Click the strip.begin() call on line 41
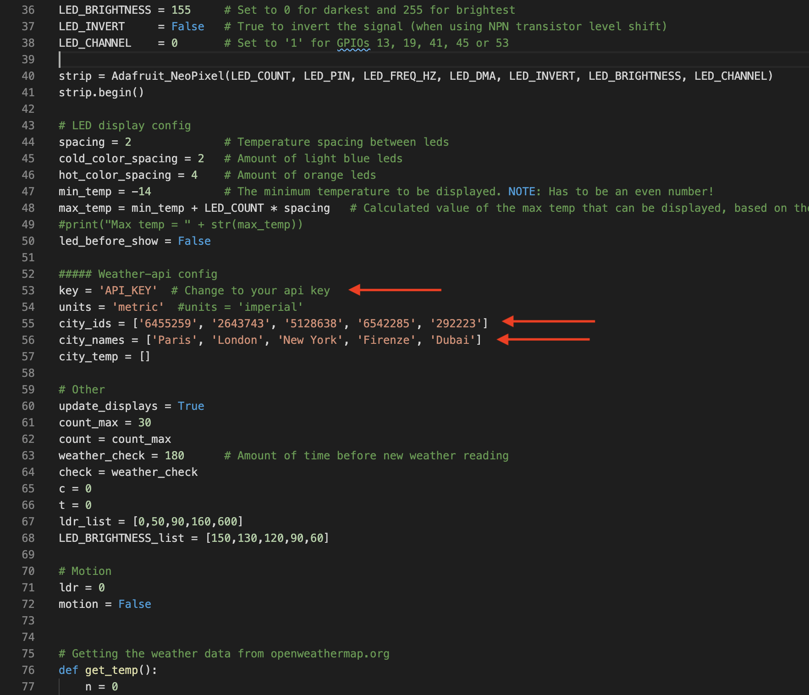 point(101,92)
